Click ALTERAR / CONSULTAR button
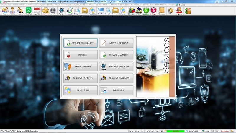Viewport: 236px width, 133px height. 116,43
